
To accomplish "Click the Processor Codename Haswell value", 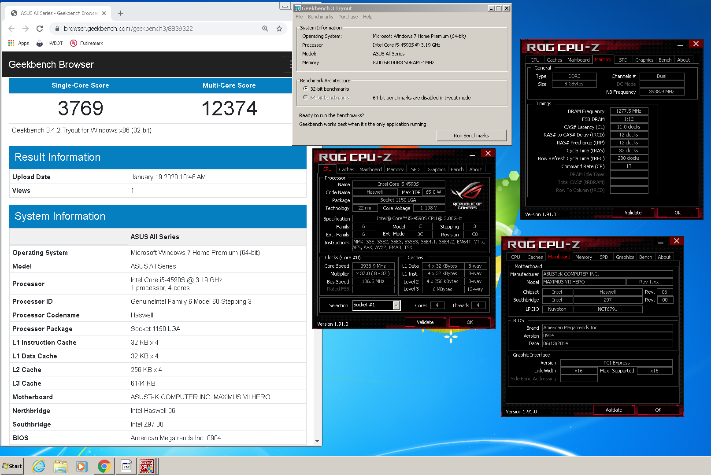I will 142,315.
